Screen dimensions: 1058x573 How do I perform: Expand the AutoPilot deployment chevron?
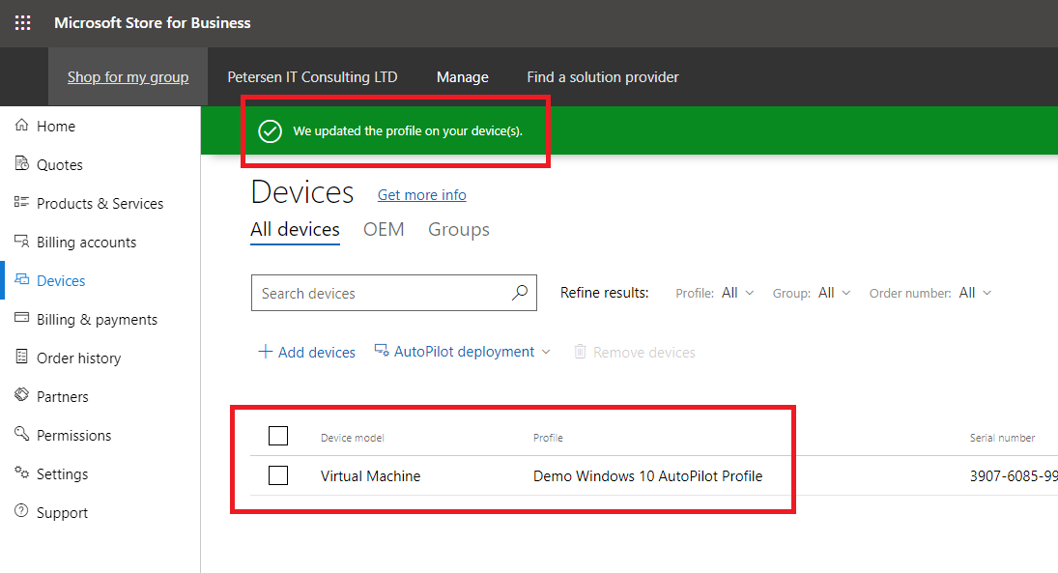546,353
